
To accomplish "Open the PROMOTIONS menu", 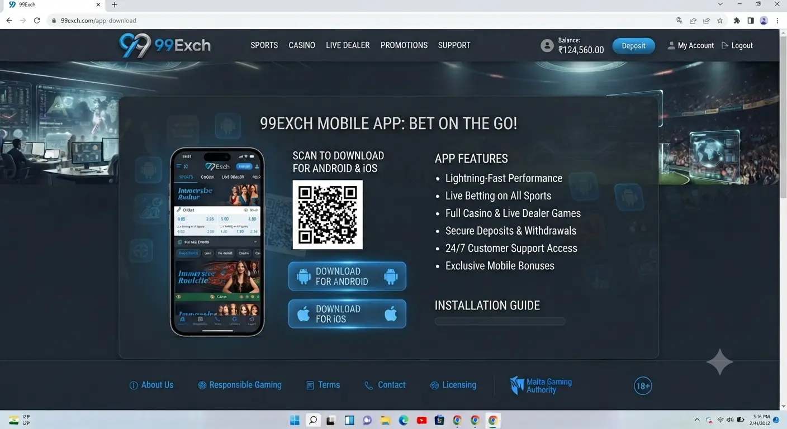I will tap(404, 45).
